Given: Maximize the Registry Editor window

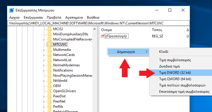Looking at the screenshot, I should point(170,10).
